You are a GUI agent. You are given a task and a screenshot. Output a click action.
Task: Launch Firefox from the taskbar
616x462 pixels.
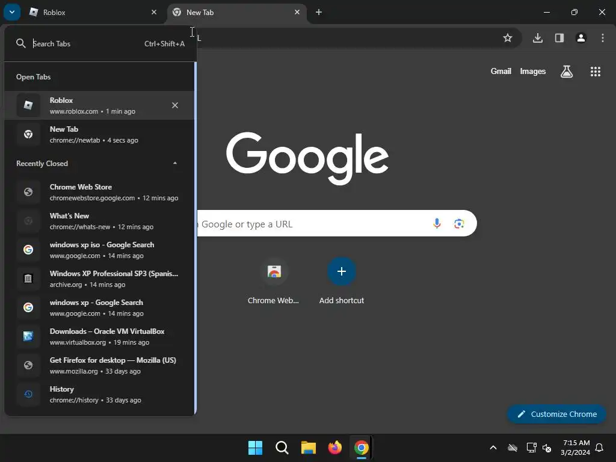coord(334,448)
